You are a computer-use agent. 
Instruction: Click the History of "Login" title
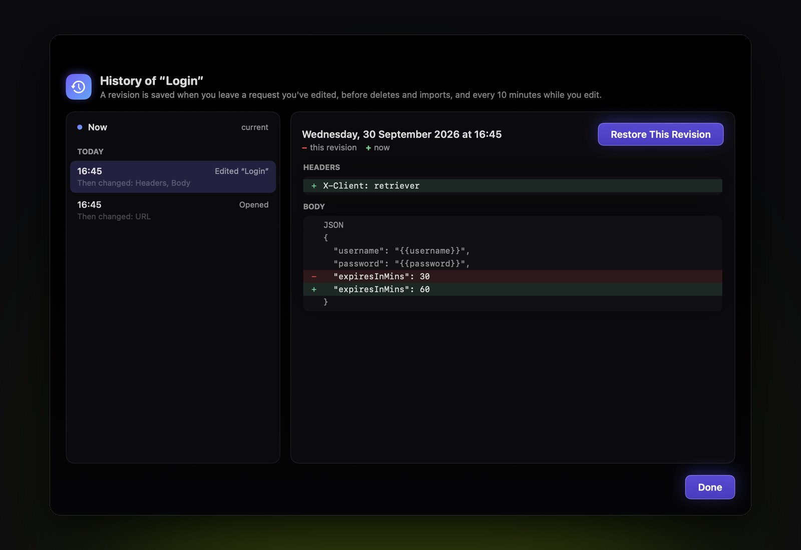click(152, 81)
